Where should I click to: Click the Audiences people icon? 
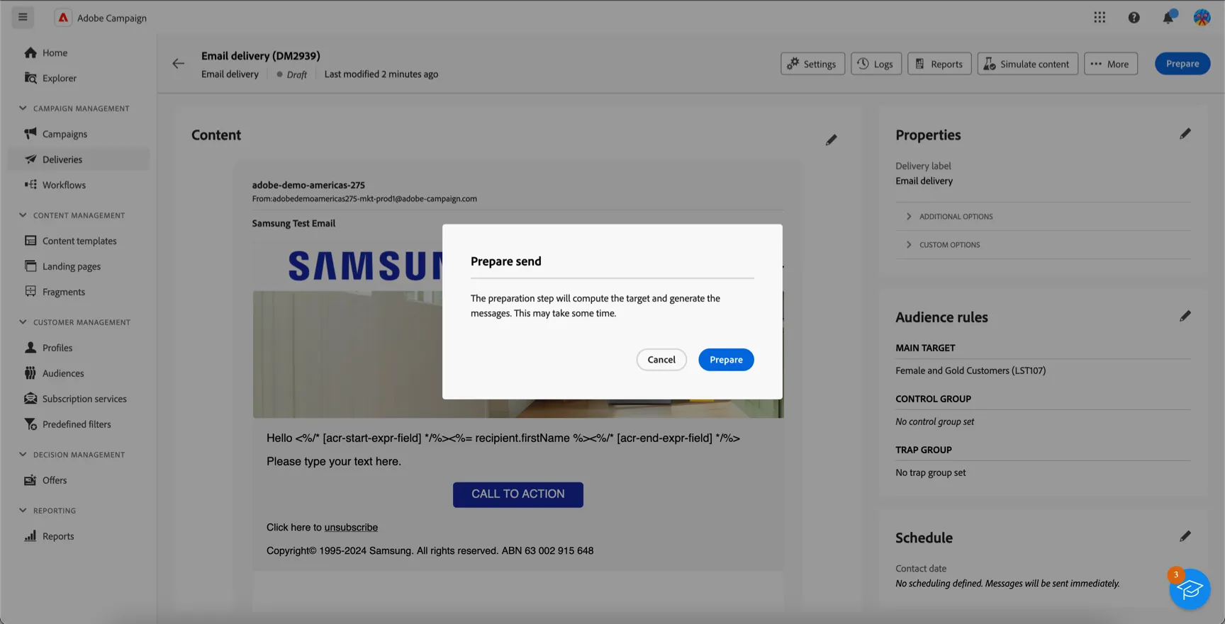click(30, 373)
